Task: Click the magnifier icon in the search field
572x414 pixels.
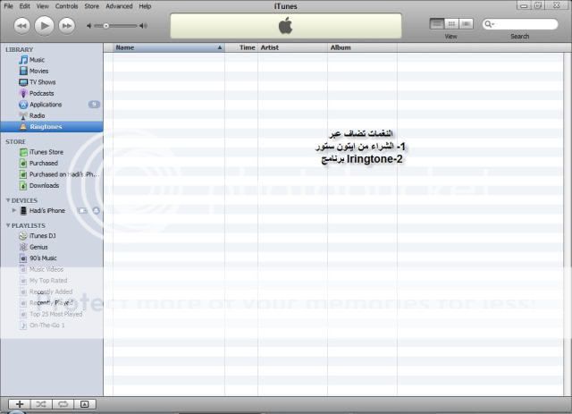Action: (489, 24)
